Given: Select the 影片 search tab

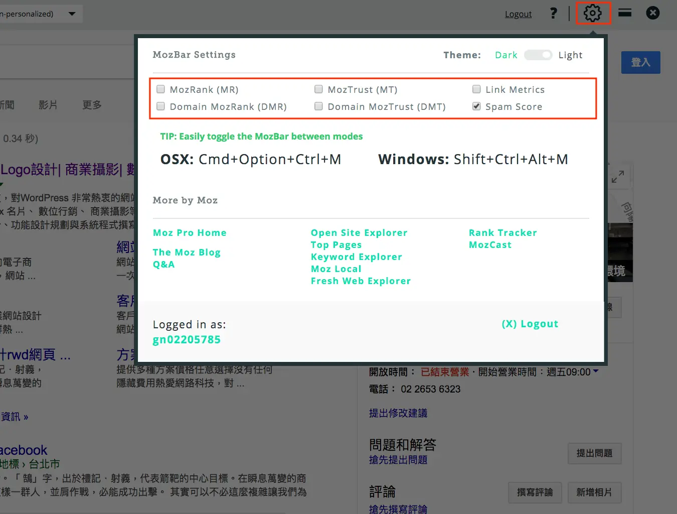Looking at the screenshot, I should coord(48,105).
